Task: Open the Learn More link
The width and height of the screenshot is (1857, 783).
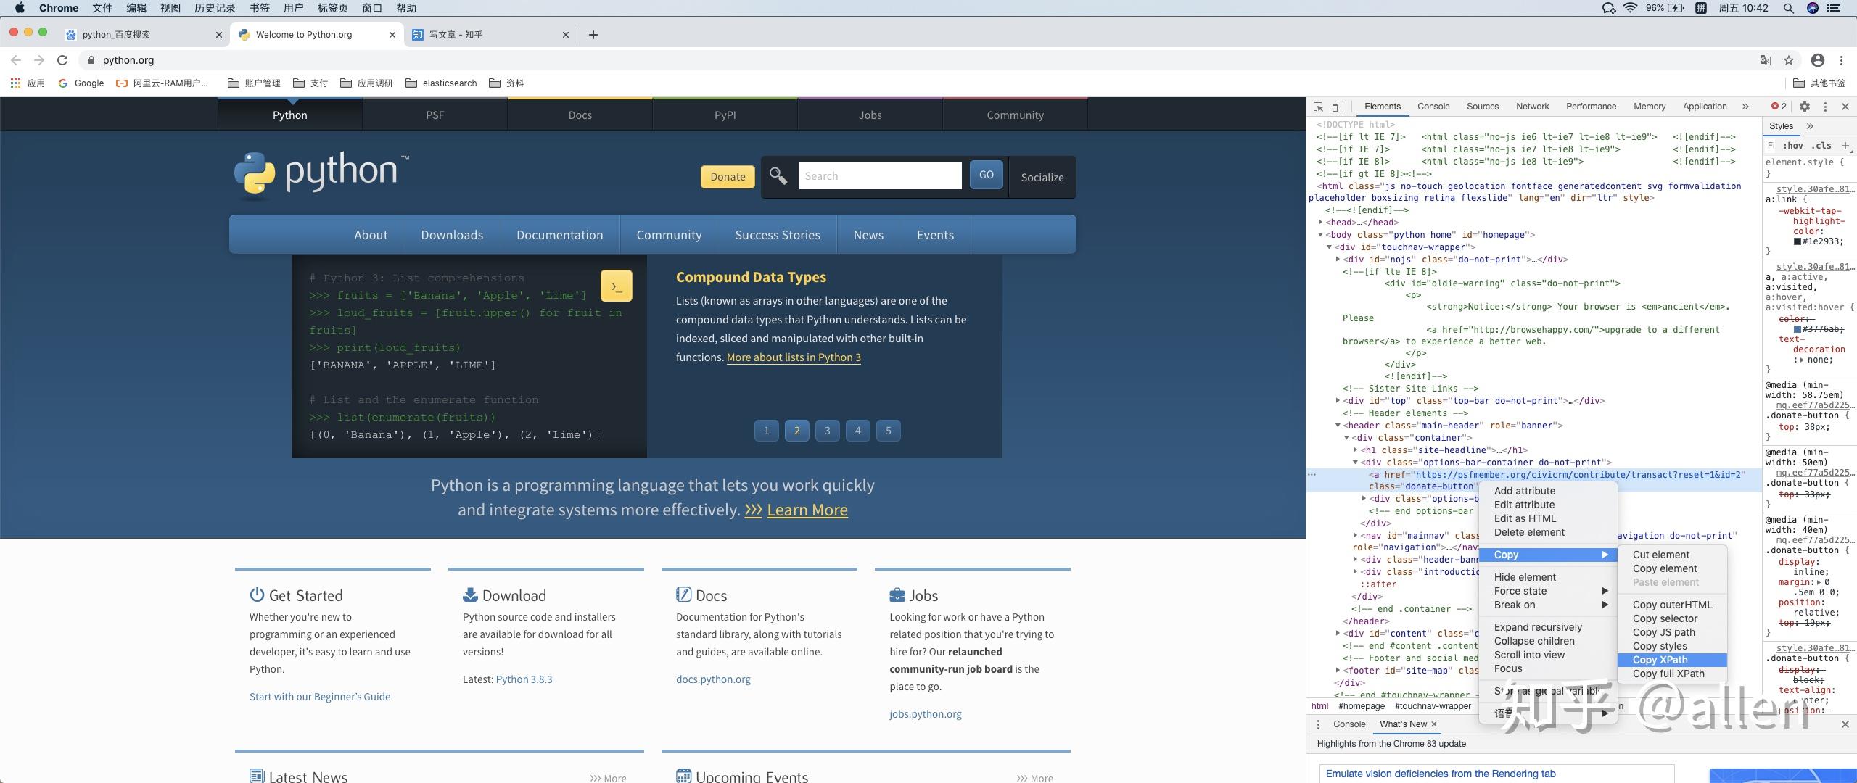Action: pyautogui.click(x=807, y=510)
